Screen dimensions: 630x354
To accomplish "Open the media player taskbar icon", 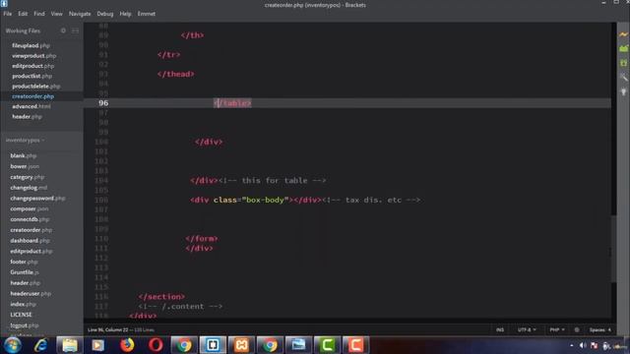I will click(x=98, y=345).
